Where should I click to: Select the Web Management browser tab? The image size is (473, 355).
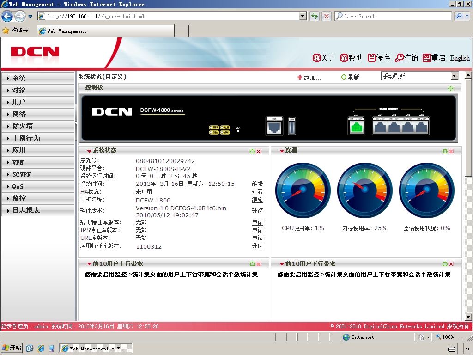click(x=106, y=31)
